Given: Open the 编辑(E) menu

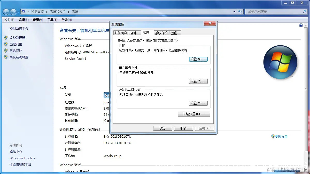Looking at the screenshot, I should coord(24,20).
